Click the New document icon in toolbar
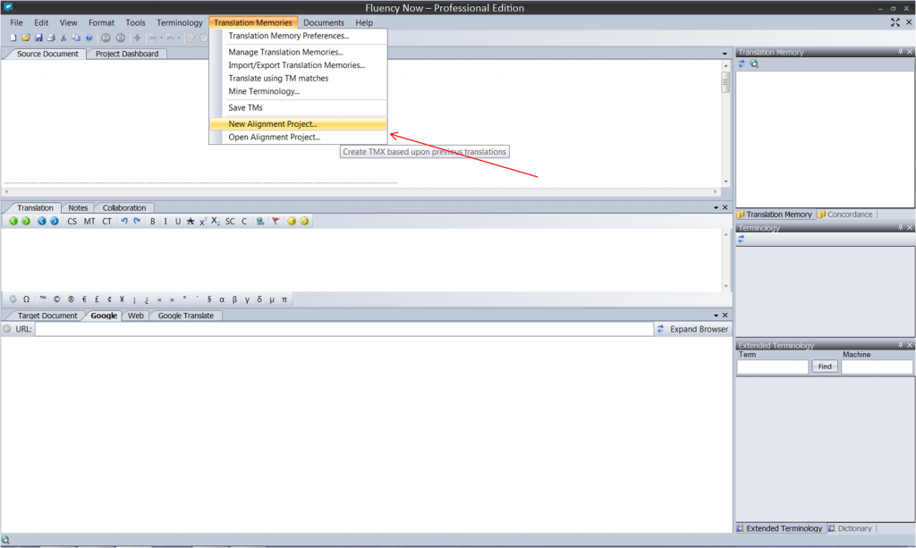This screenshot has width=916, height=548. (x=13, y=38)
